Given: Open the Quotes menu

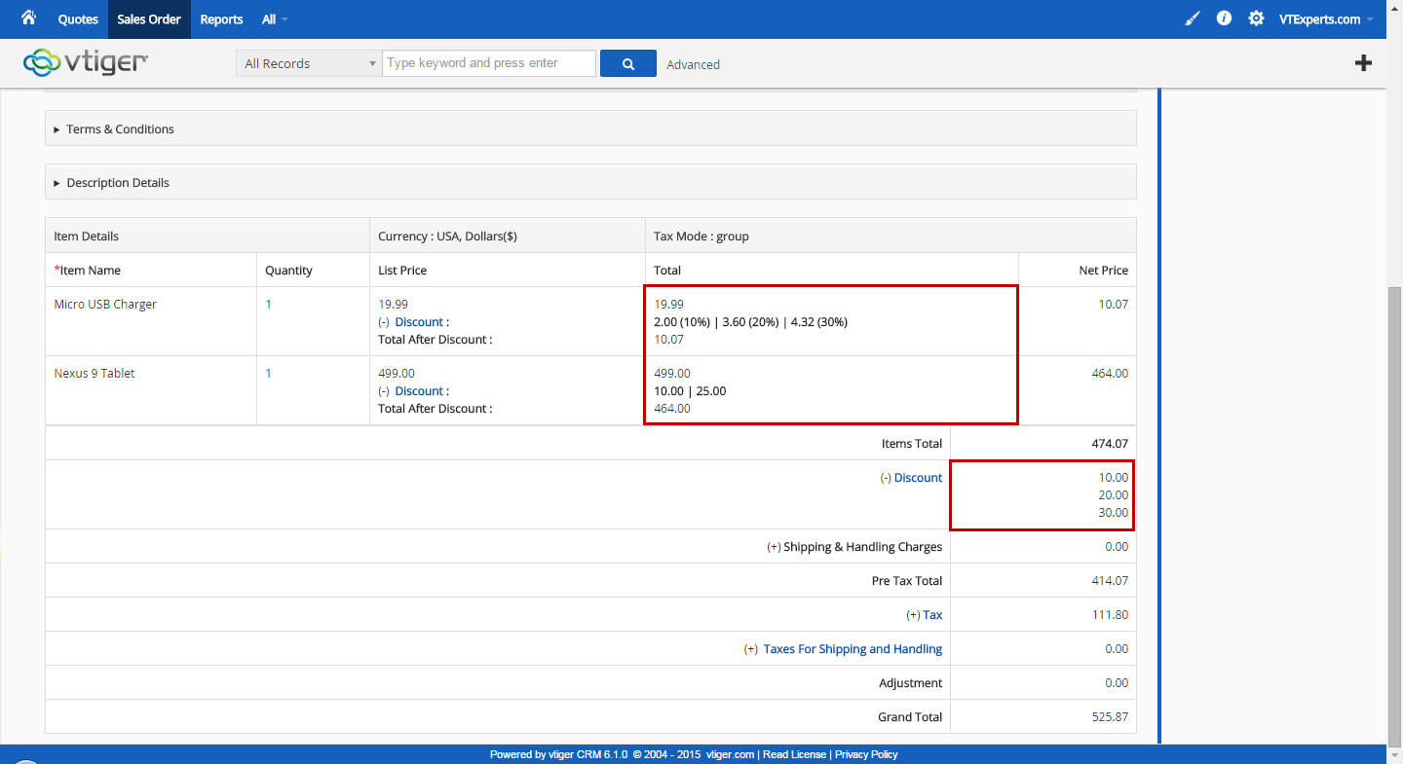Looking at the screenshot, I should 78,19.
